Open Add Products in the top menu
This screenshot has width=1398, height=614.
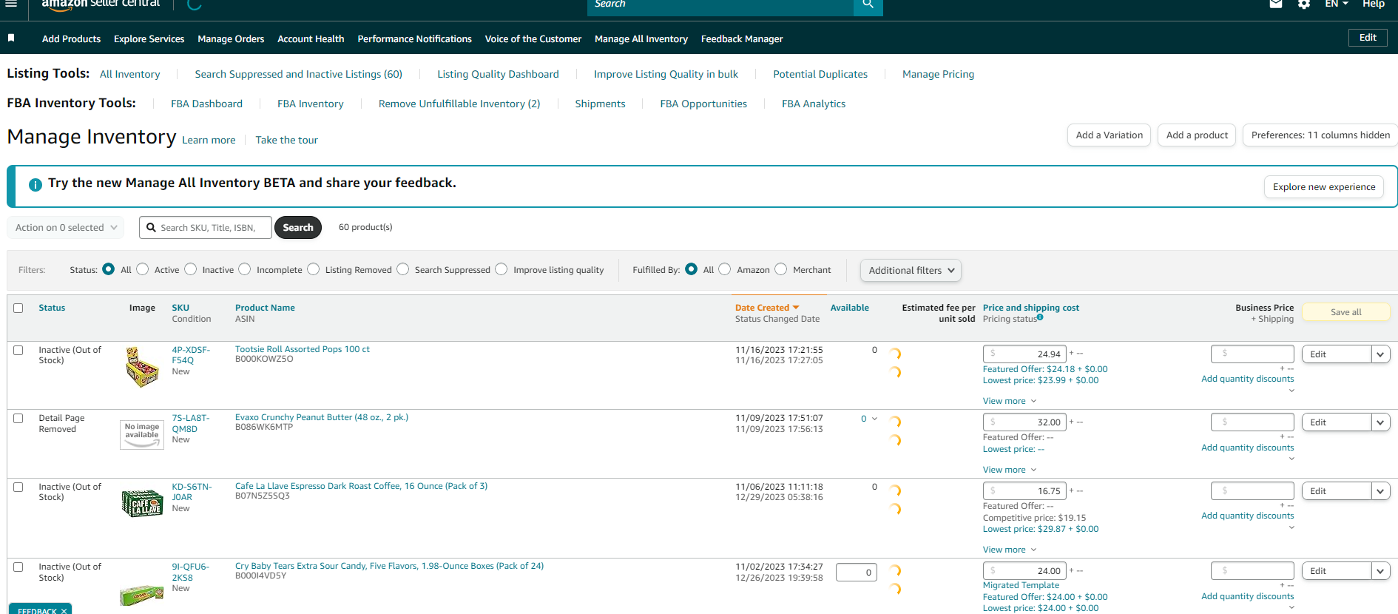(x=71, y=38)
